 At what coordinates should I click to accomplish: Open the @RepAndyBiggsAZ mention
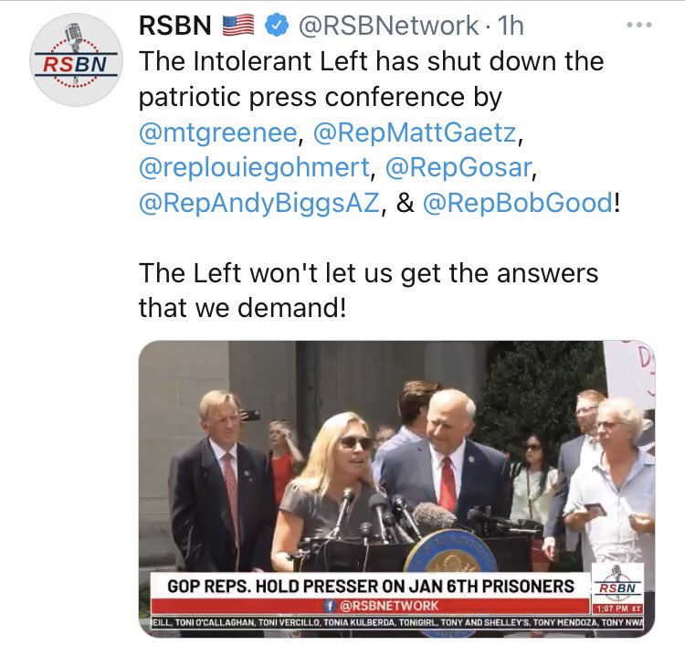259,203
